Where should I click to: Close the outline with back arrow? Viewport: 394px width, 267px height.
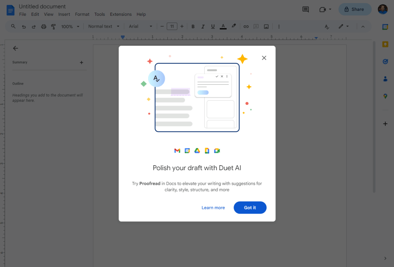pos(15,48)
